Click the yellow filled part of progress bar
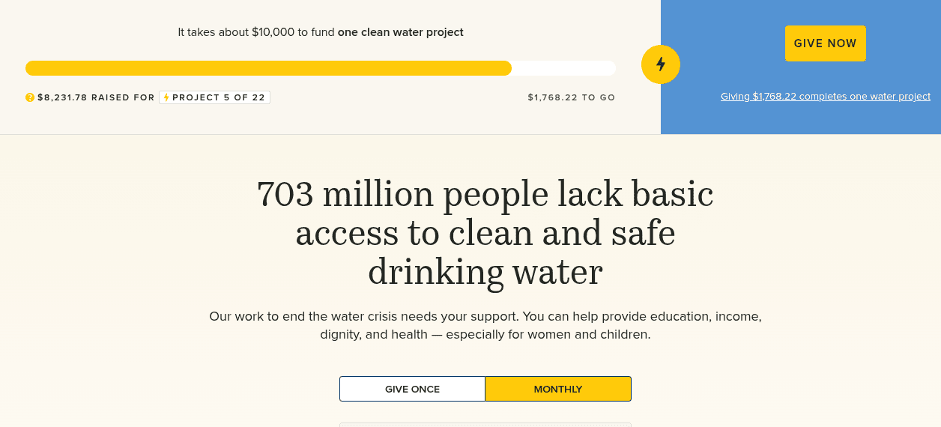The image size is (941, 427). 268,68
